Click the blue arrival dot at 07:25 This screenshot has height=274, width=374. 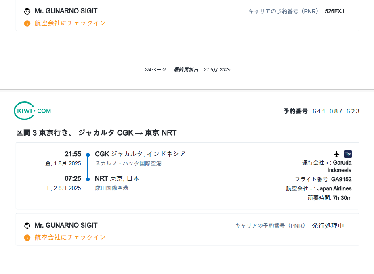tap(88, 179)
